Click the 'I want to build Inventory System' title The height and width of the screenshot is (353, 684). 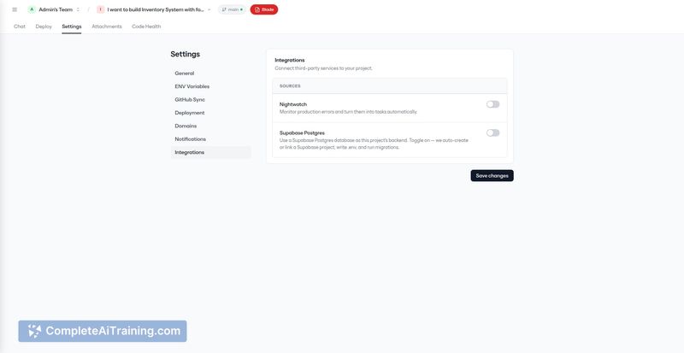156,9
